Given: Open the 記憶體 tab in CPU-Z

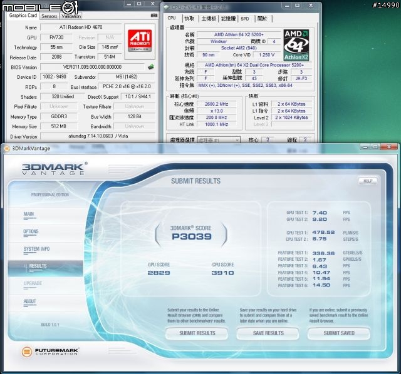Looking at the screenshot, I should pos(228,18).
